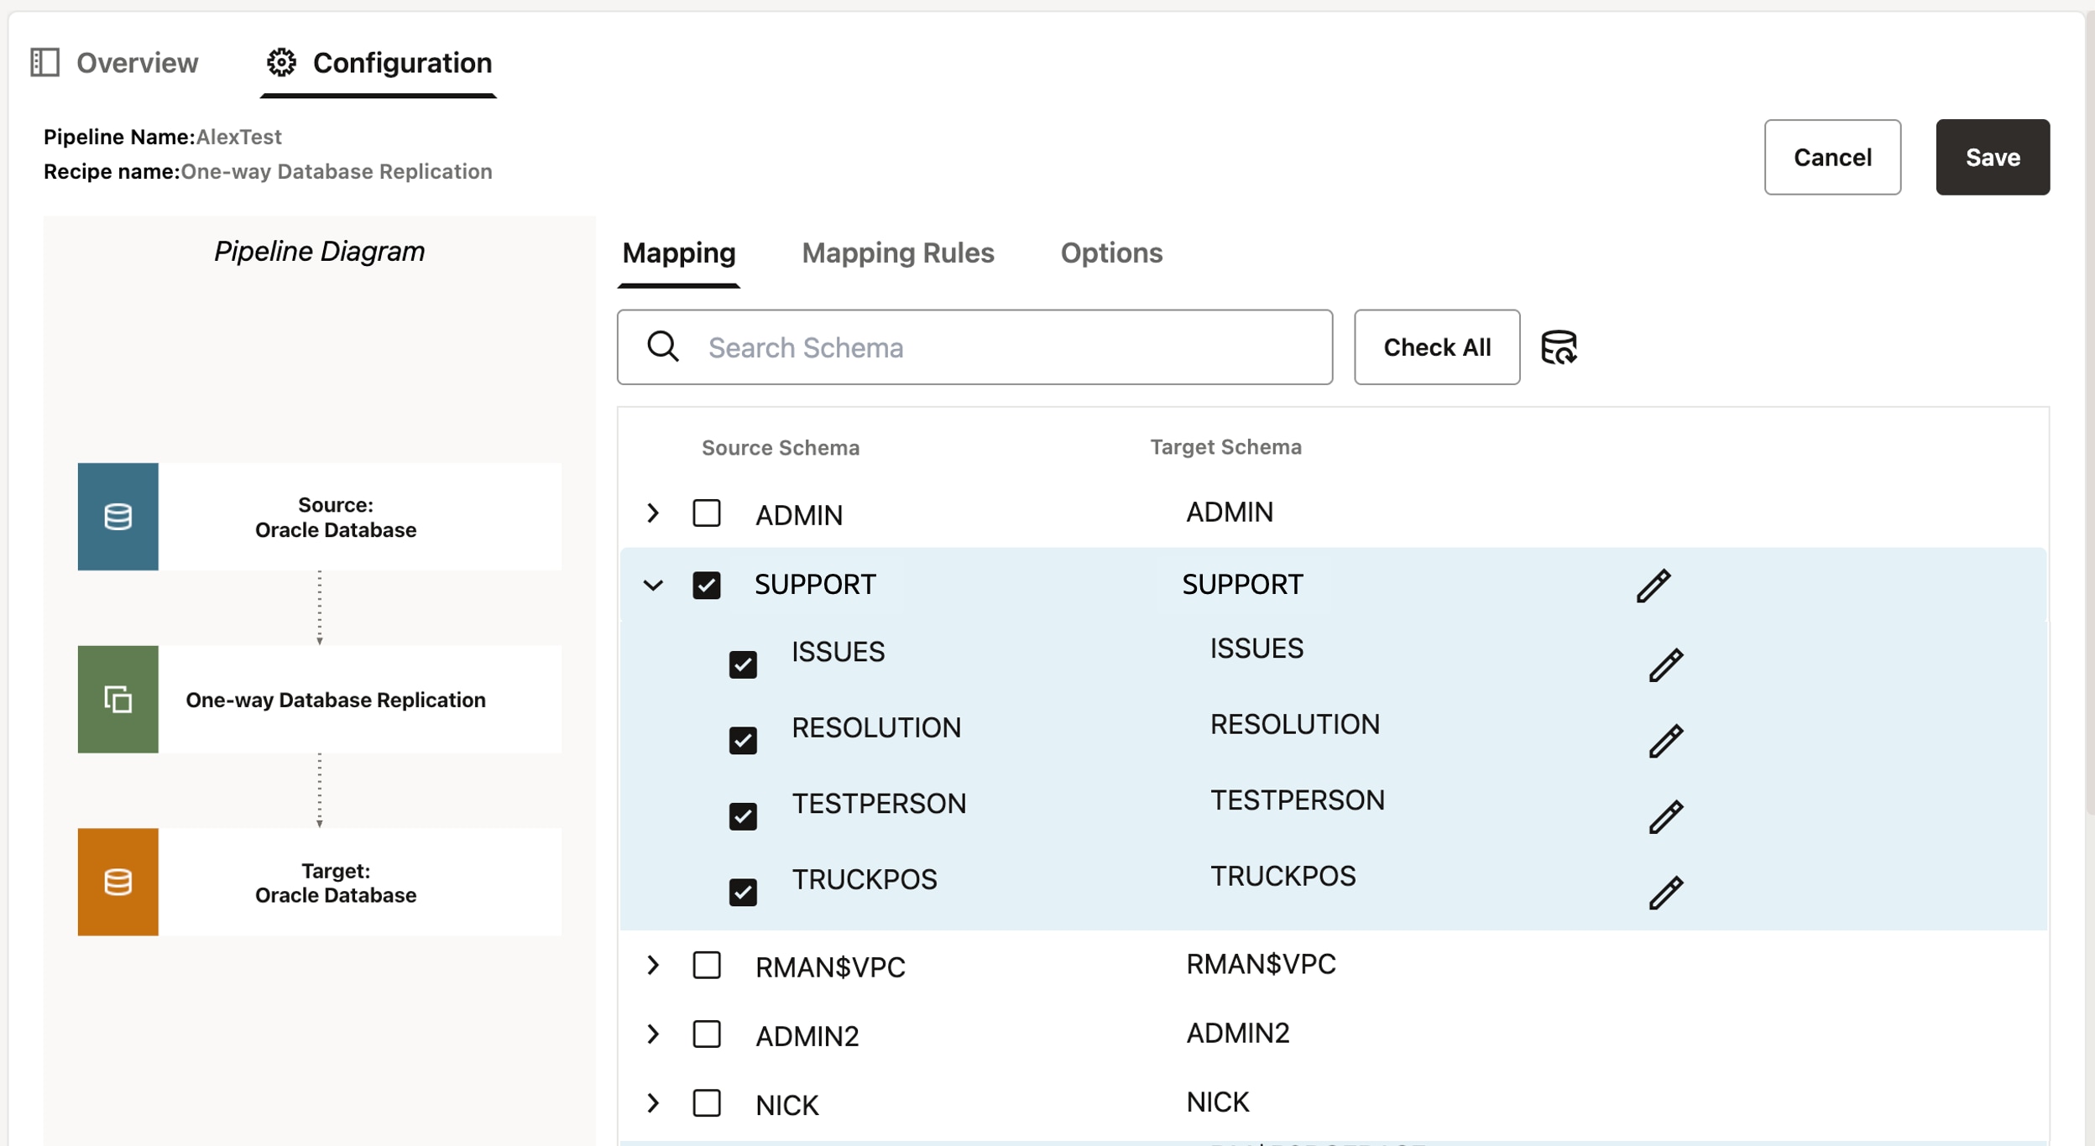The image size is (2095, 1146).
Task: Click the ADMIN target schema name
Action: coord(1230,513)
